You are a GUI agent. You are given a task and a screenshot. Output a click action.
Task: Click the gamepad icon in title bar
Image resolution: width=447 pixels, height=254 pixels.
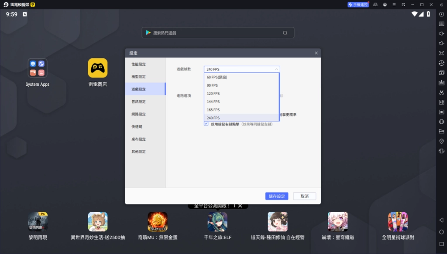(375, 4)
